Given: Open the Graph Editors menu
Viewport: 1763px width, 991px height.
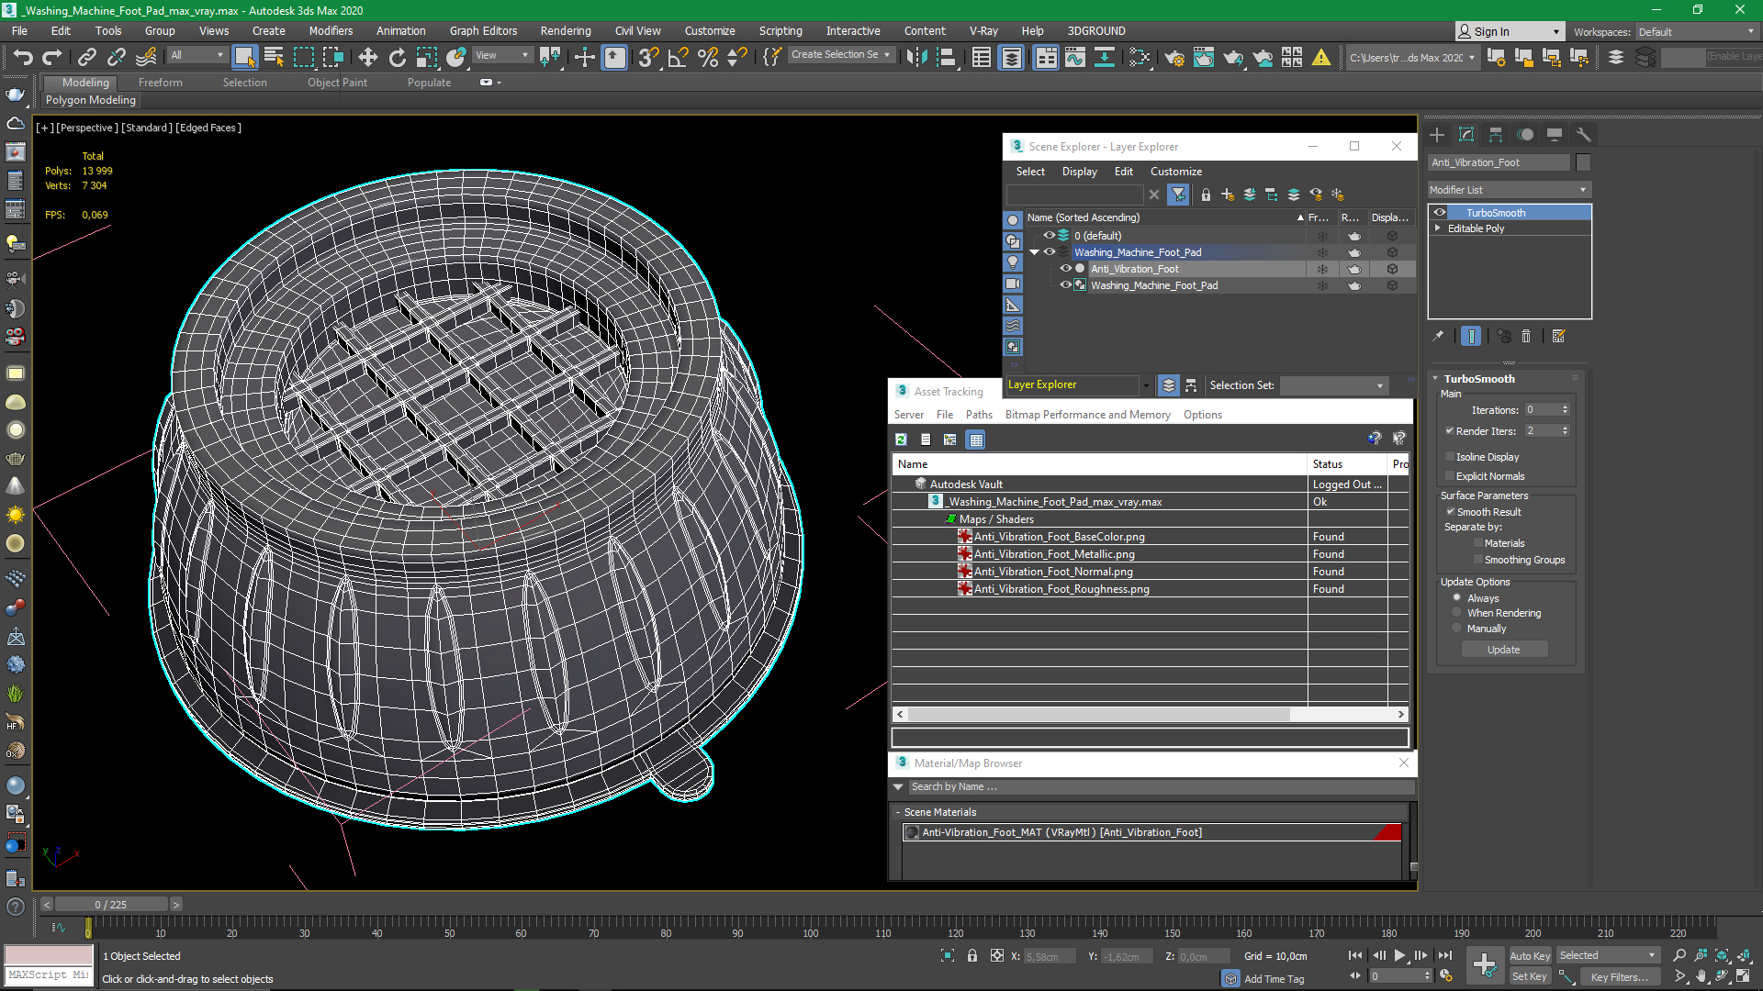Looking at the screenshot, I should pyautogui.click(x=483, y=31).
